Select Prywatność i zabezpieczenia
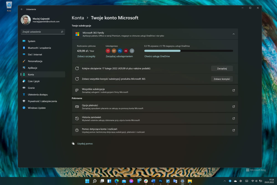 tap(43, 101)
